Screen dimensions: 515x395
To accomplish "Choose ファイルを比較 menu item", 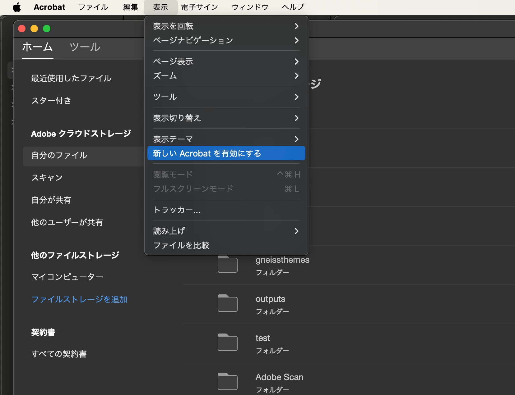I will [x=226, y=245].
